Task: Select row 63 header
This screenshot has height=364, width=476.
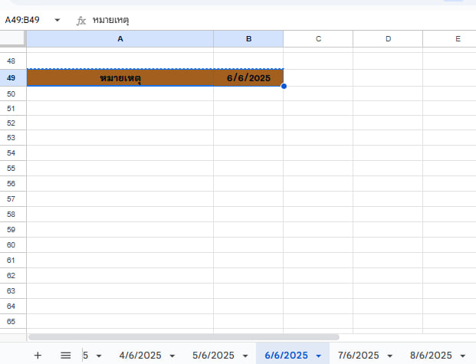Action: (x=13, y=291)
